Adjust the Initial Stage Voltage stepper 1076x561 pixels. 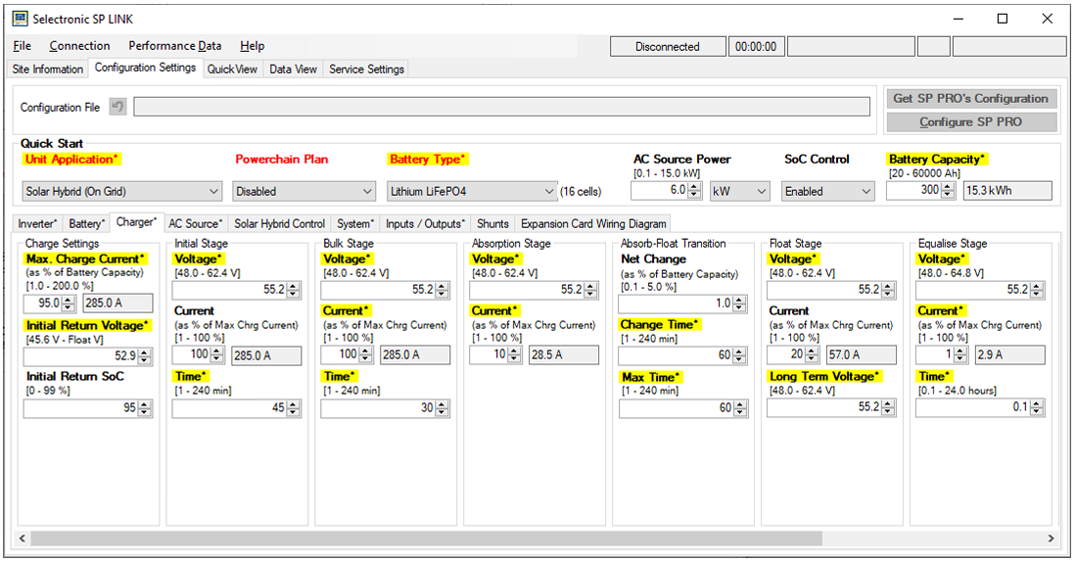293,290
